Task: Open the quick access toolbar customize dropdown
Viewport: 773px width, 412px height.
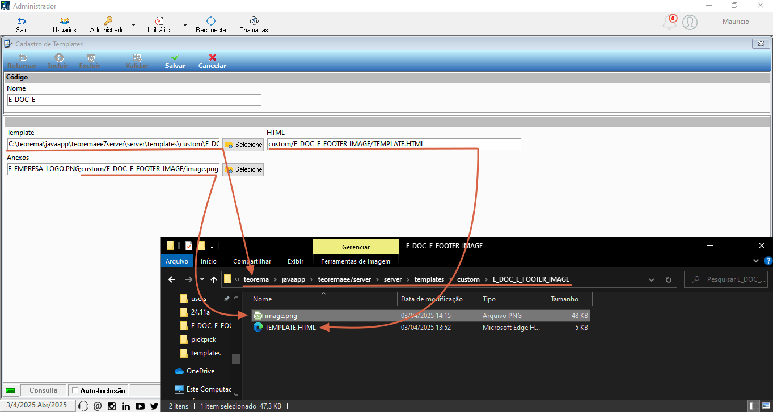Action: 212,246
